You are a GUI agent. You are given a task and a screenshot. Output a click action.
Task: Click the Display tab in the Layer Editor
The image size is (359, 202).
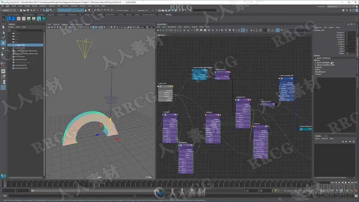click(x=317, y=136)
